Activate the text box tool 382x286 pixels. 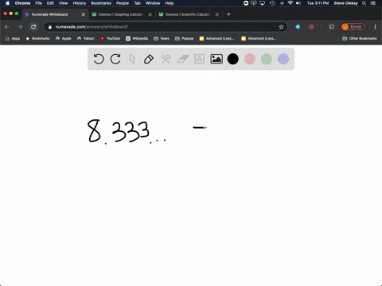point(199,59)
